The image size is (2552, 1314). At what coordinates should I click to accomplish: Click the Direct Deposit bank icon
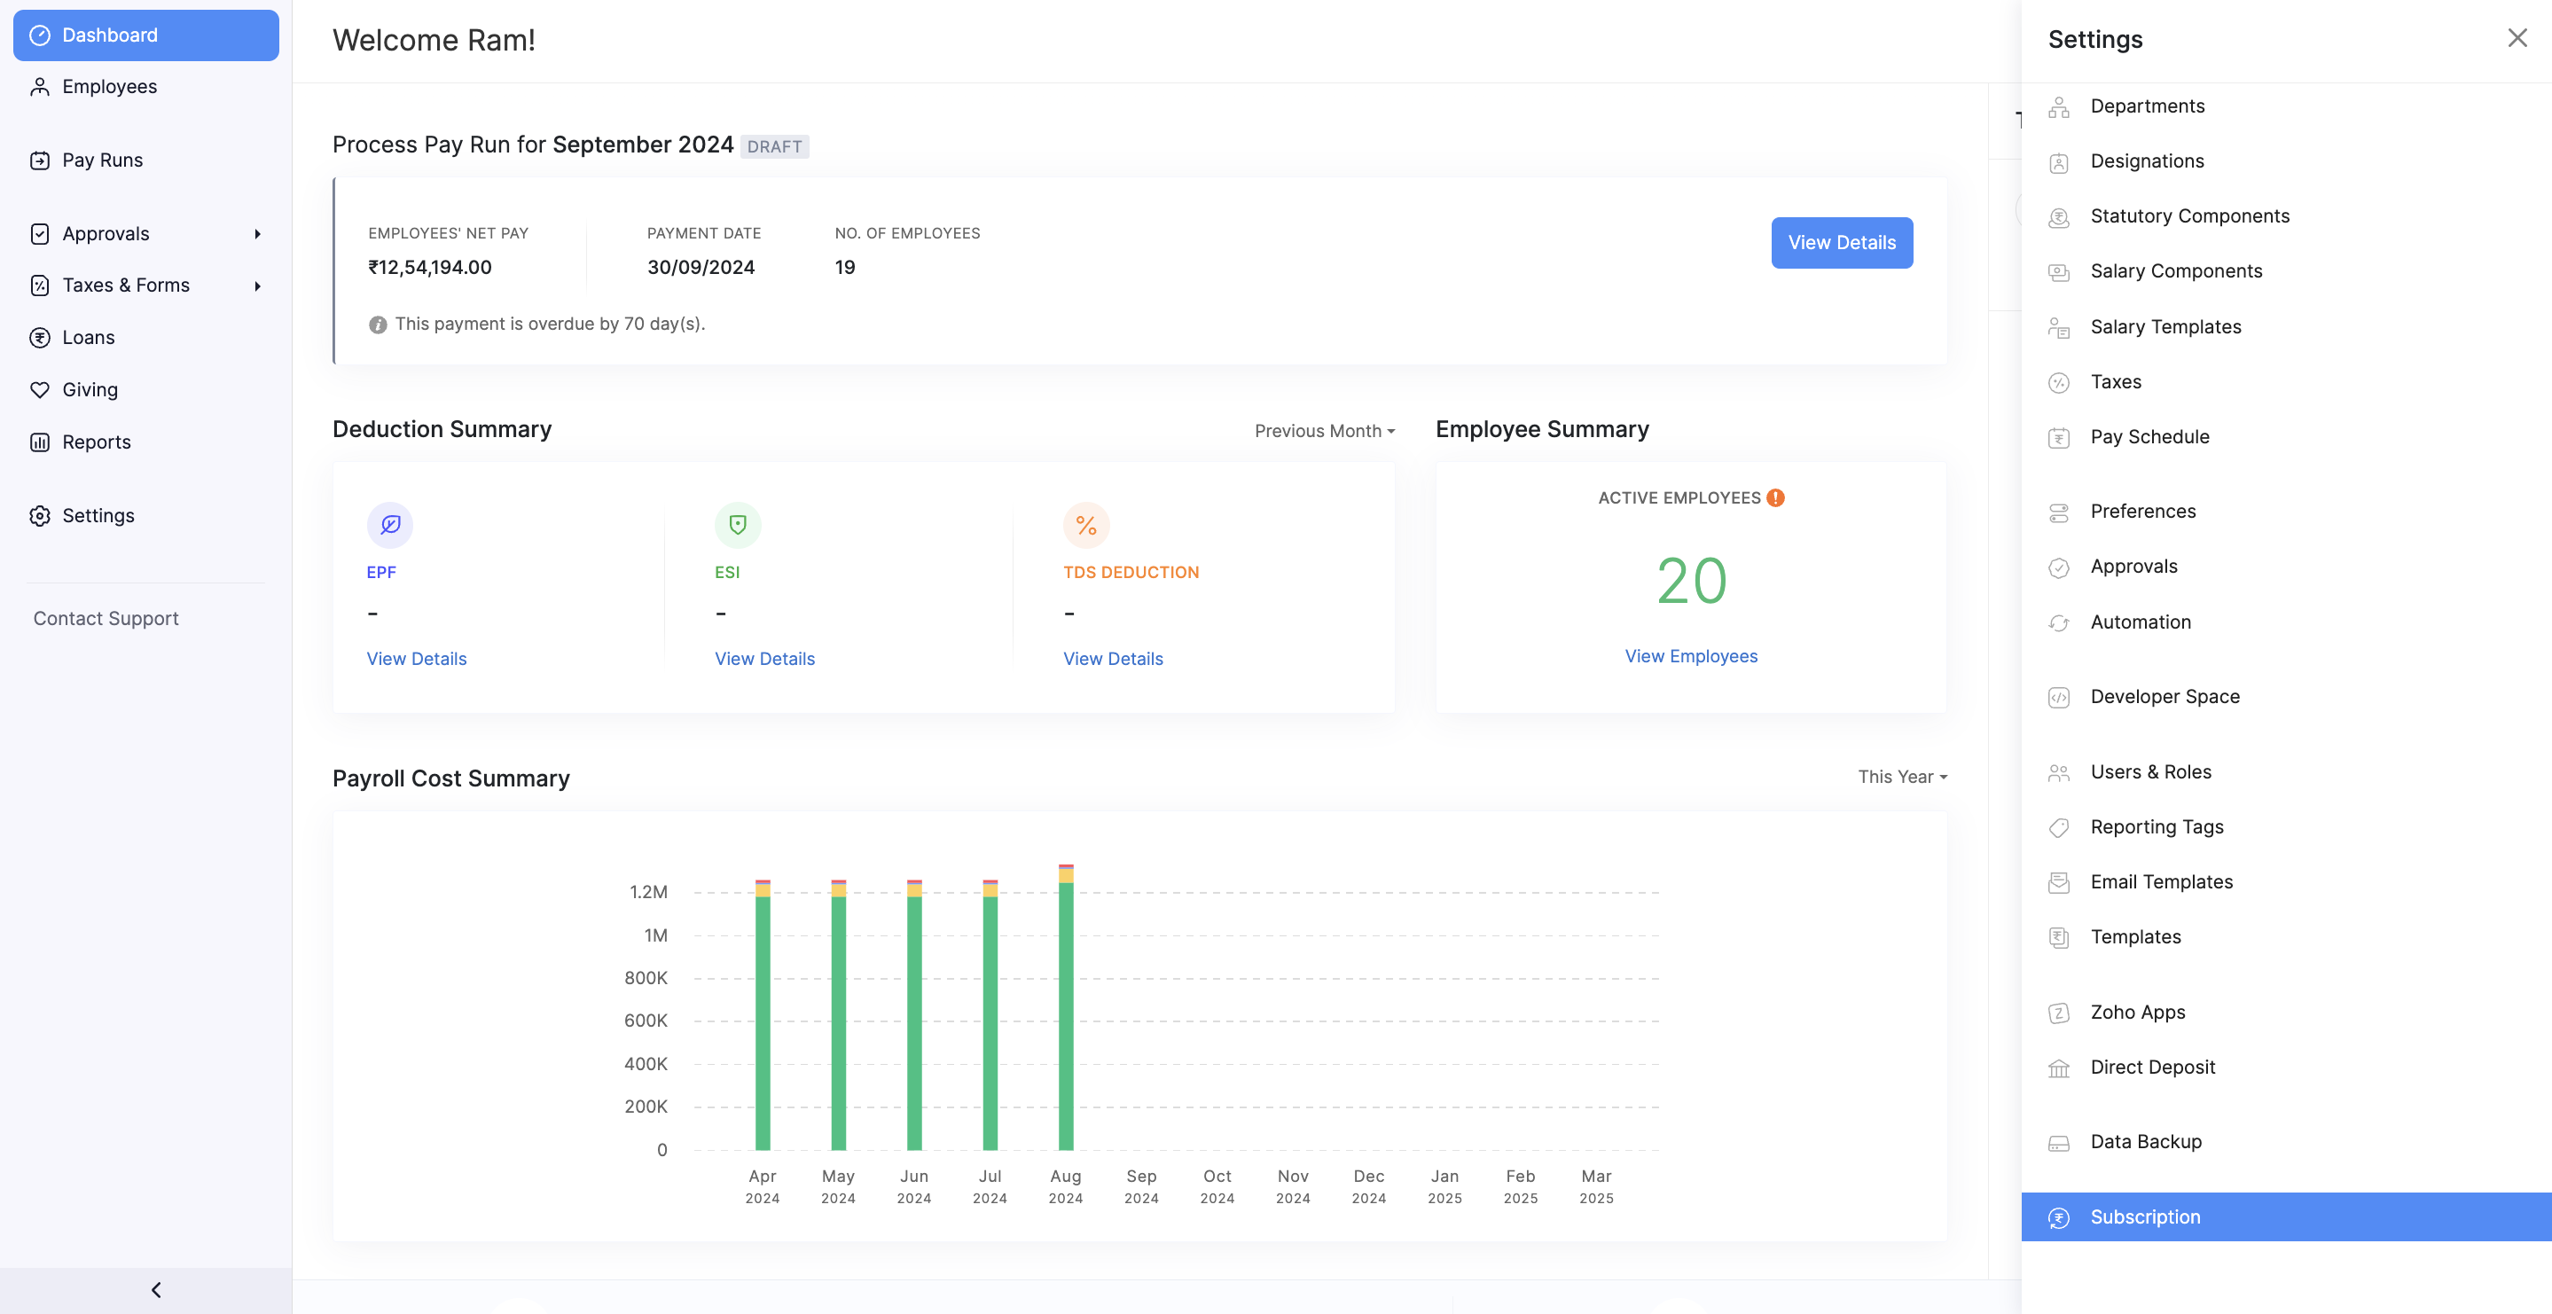2059,1068
